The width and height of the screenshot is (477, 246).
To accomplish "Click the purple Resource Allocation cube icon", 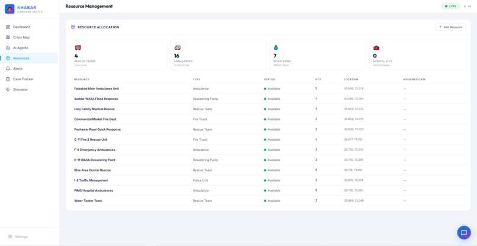I will (x=73, y=27).
